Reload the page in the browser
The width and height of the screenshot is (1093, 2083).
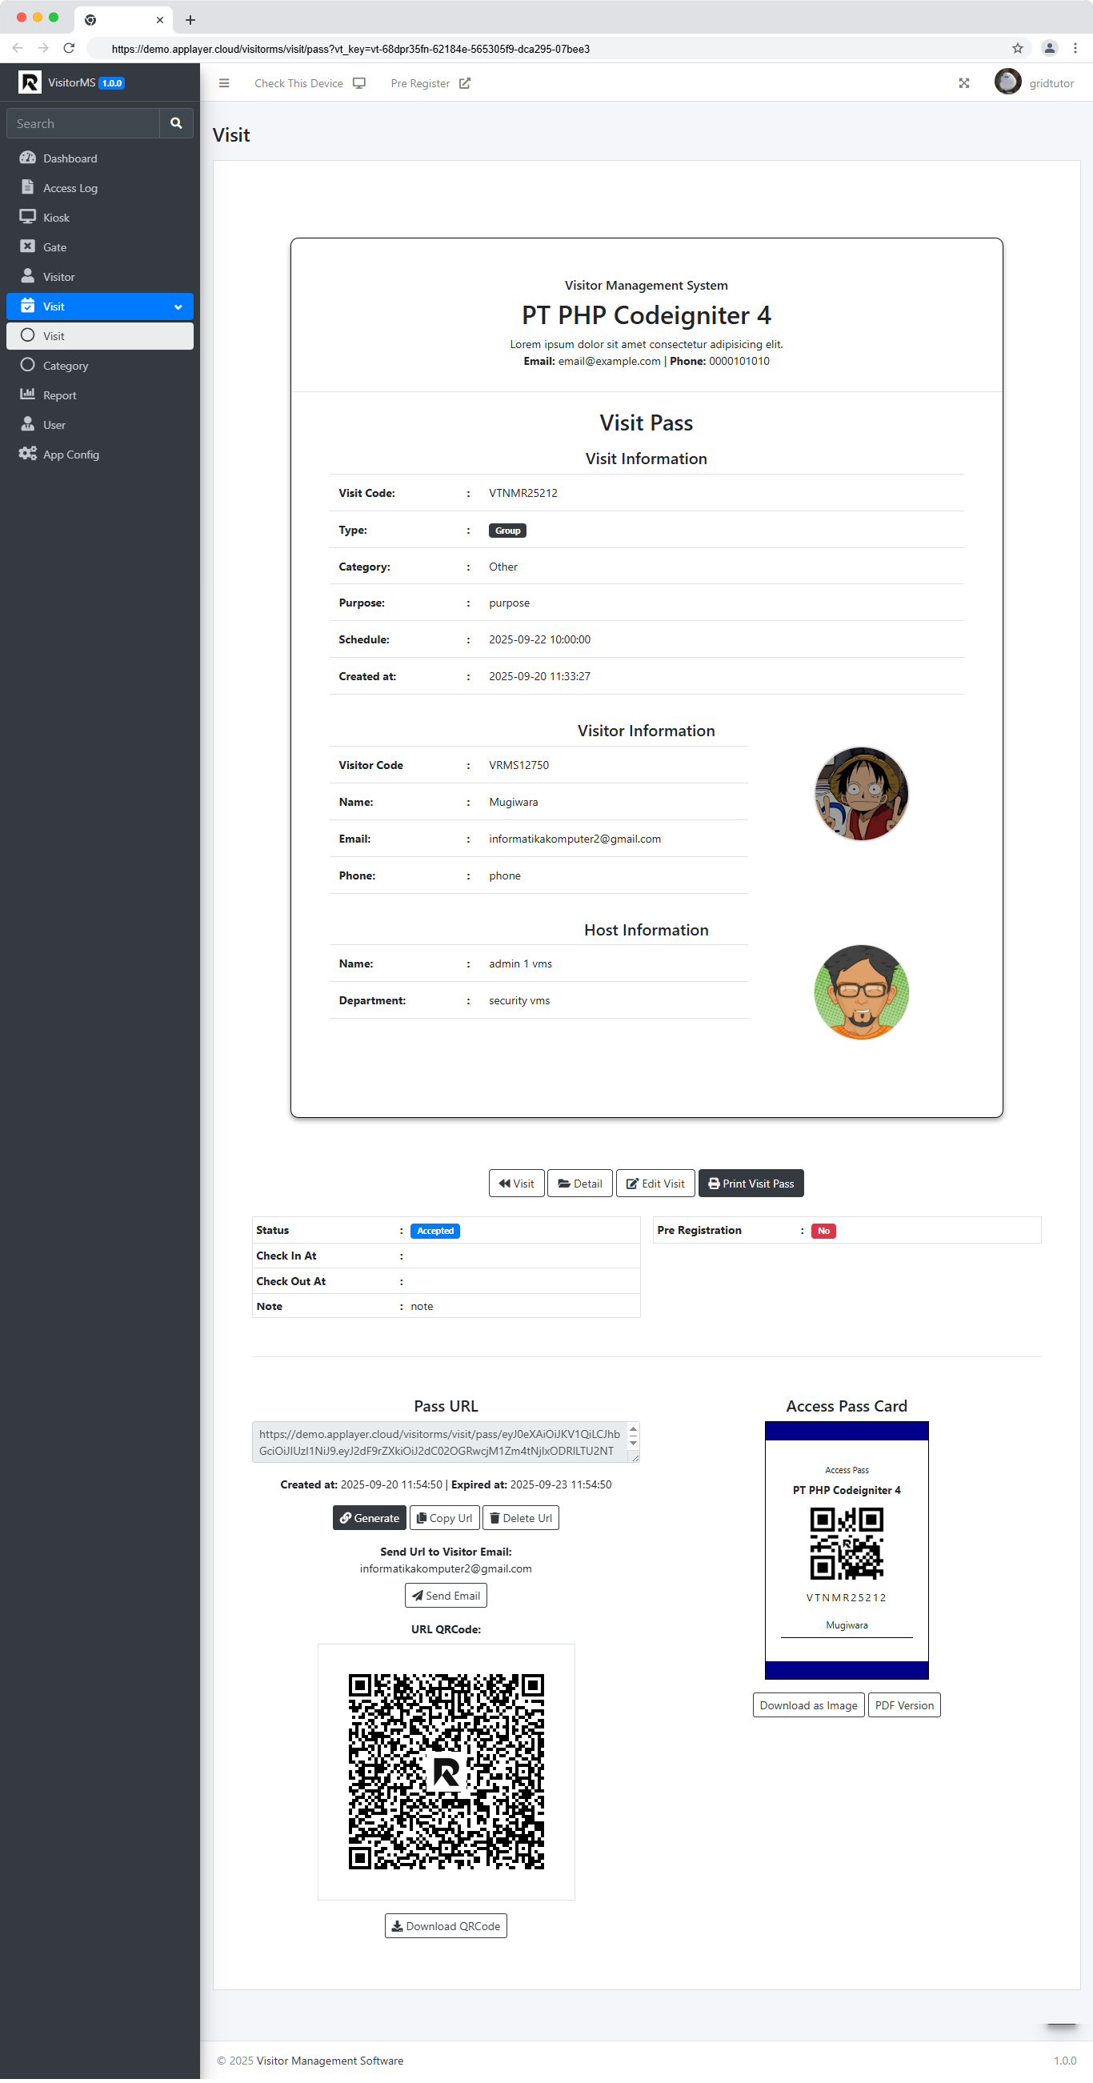click(x=69, y=49)
